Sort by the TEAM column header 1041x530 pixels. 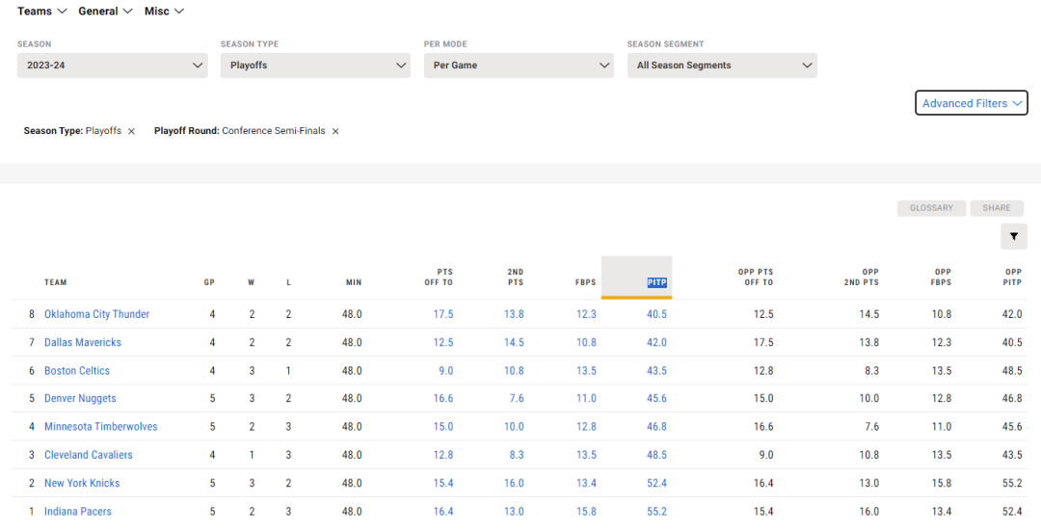coord(56,282)
